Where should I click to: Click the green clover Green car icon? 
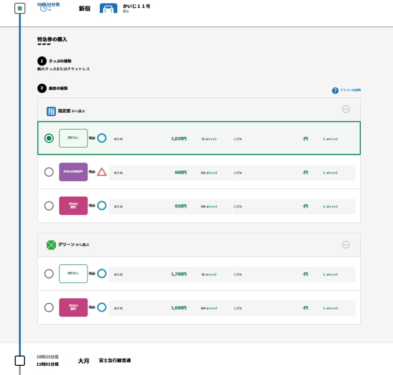click(x=51, y=245)
